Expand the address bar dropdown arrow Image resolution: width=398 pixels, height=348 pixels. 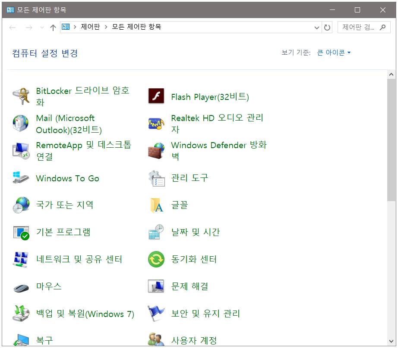tap(316, 27)
